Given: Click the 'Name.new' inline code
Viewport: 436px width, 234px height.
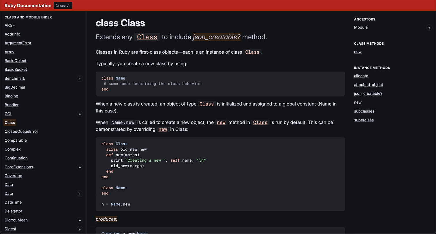Looking at the screenshot, I should (123, 122).
